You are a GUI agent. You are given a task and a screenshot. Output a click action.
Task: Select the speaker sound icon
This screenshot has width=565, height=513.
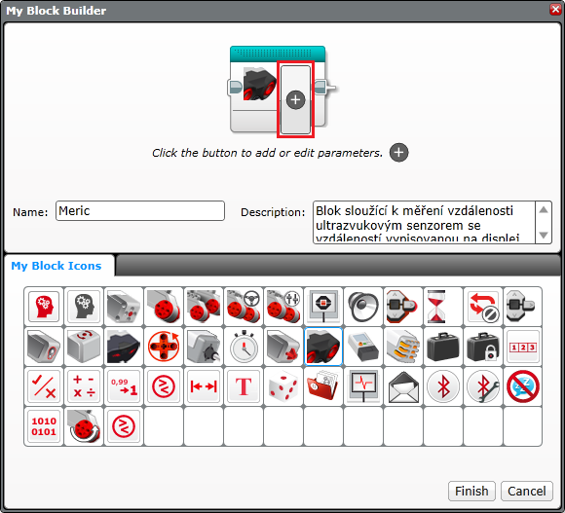(363, 307)
